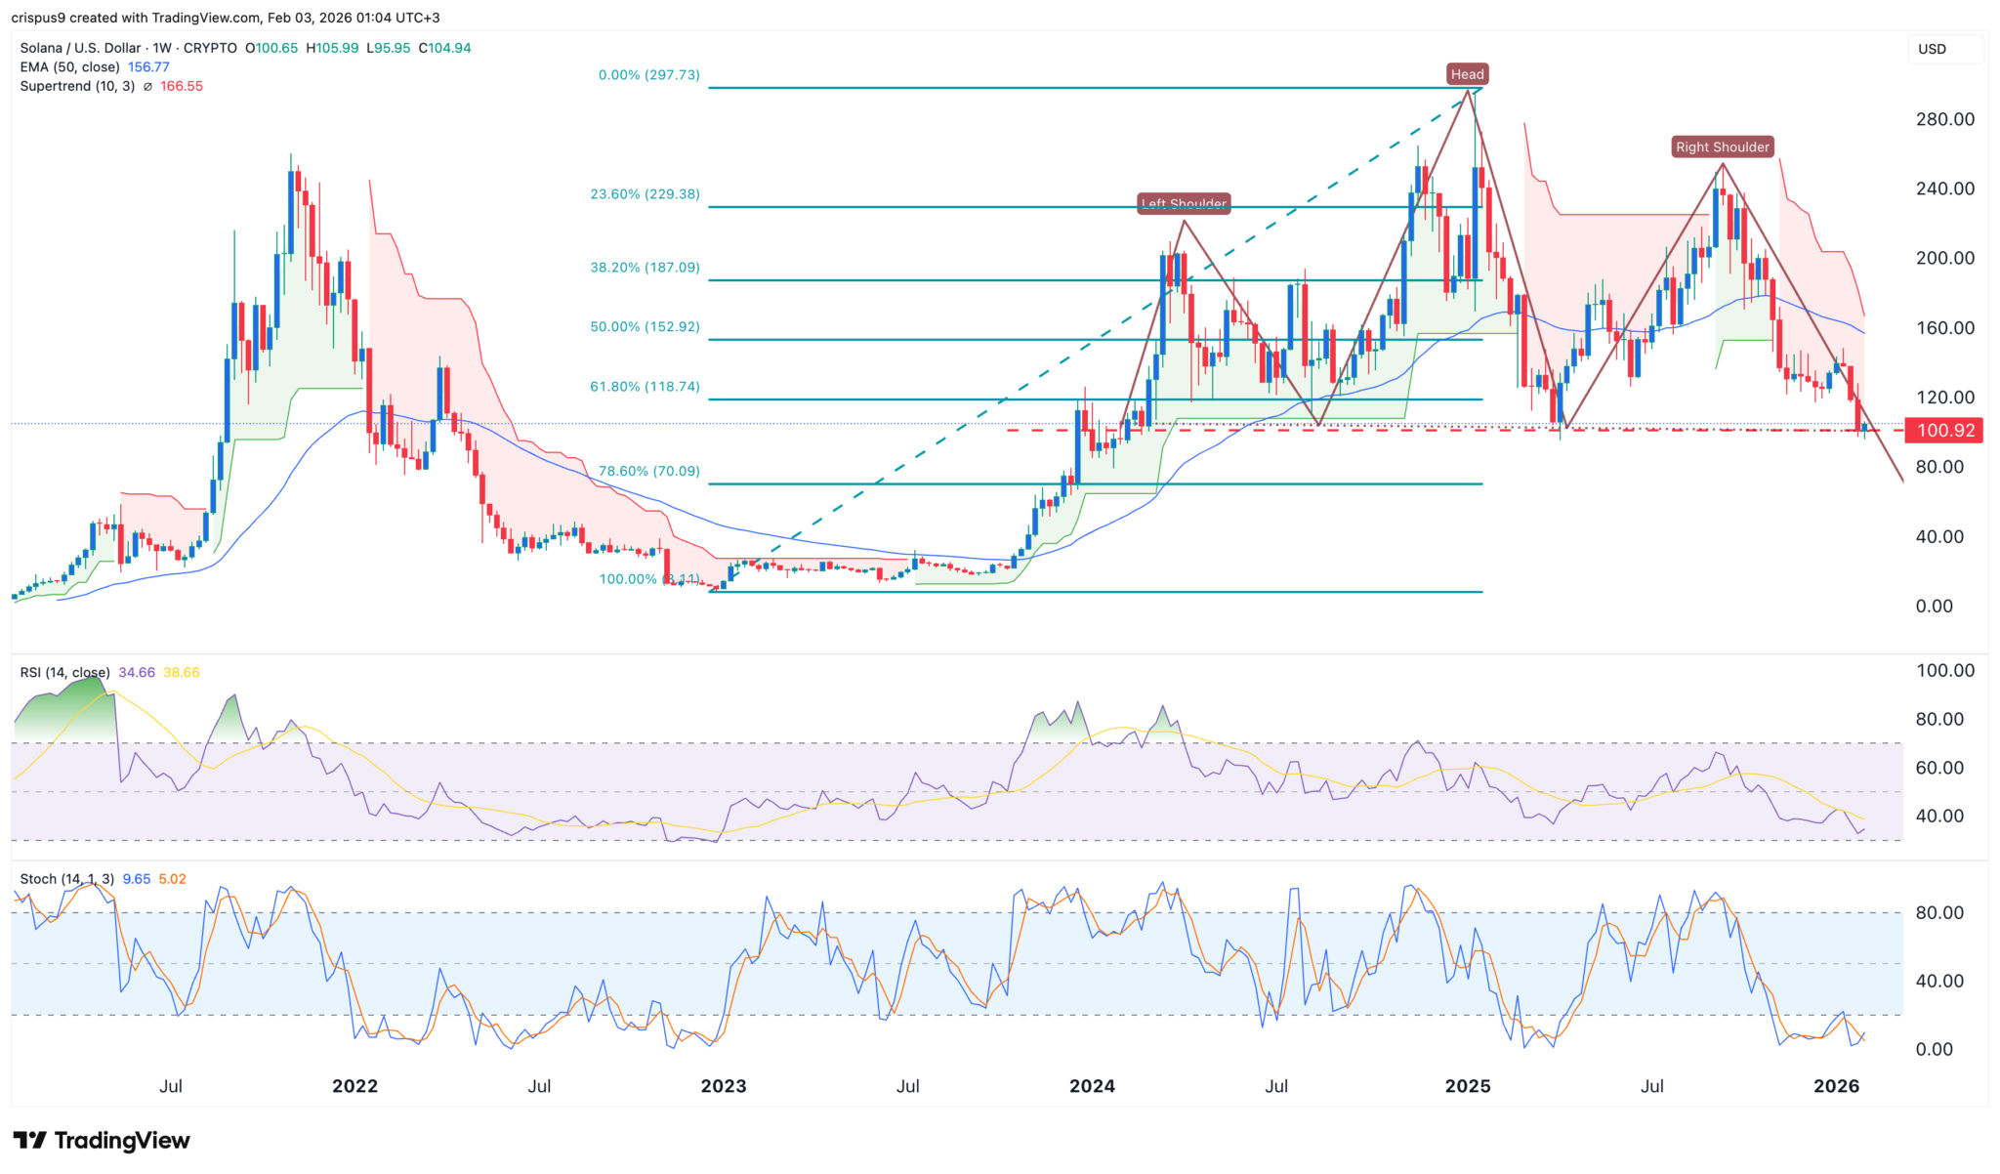Image resolution: width=2000 pixels, height=1174 pixels.
Task: Click the Right Shoulder pattern label
Action: pos(1722,147)
